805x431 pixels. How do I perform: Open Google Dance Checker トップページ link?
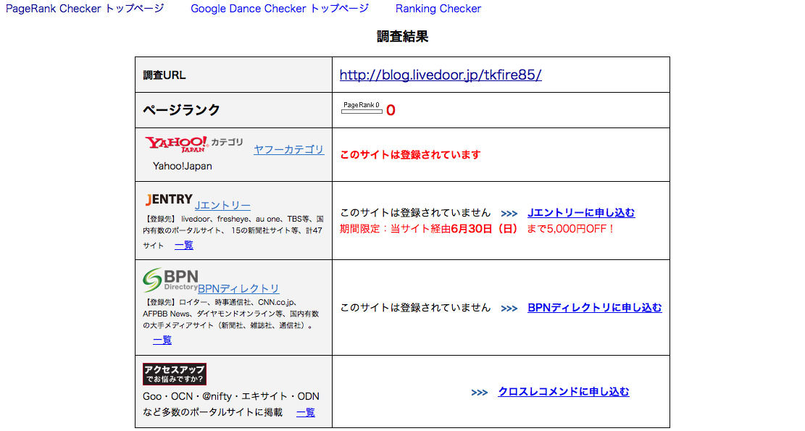pyautogui.click(x=280, y=9)
